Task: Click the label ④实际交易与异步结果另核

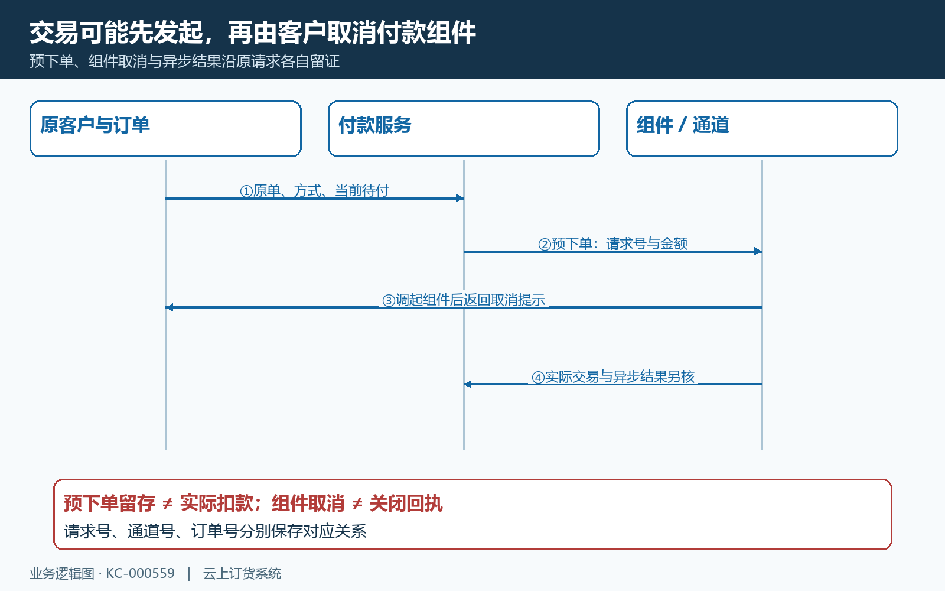Action: 613,376
